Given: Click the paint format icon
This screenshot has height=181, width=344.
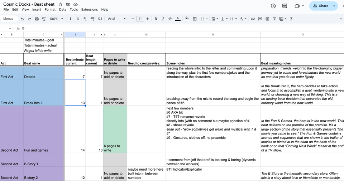Looking at the screenshot, I should [44, 19].
